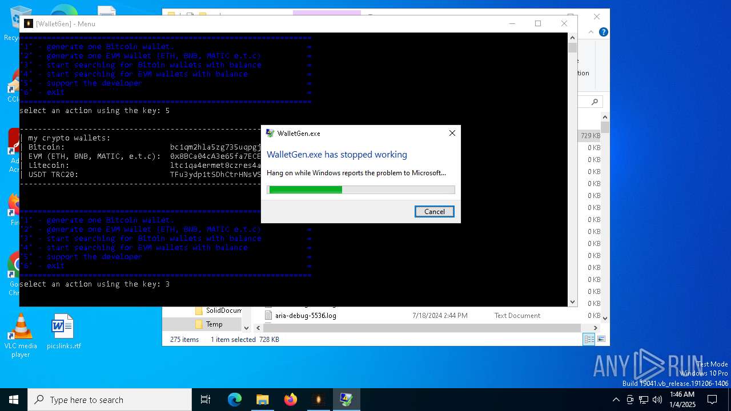Click the 7/18/2024 2:44 PM date cell
731x411 pixels.
440,315
